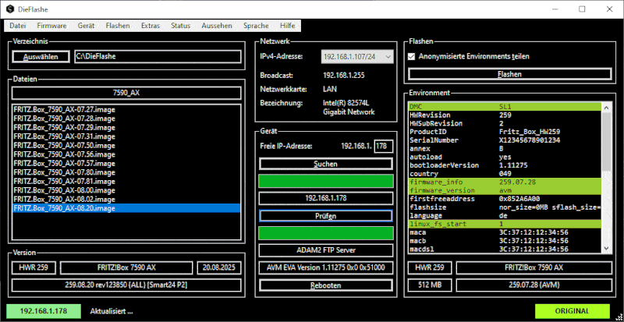624x322 pixels.
Task: Click the Rebooten button
Action: [325, 286]
